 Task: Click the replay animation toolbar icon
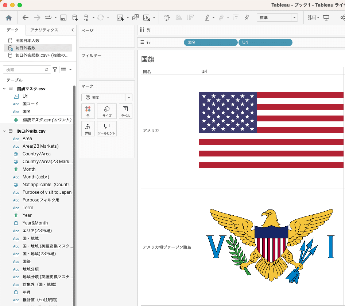48,18
